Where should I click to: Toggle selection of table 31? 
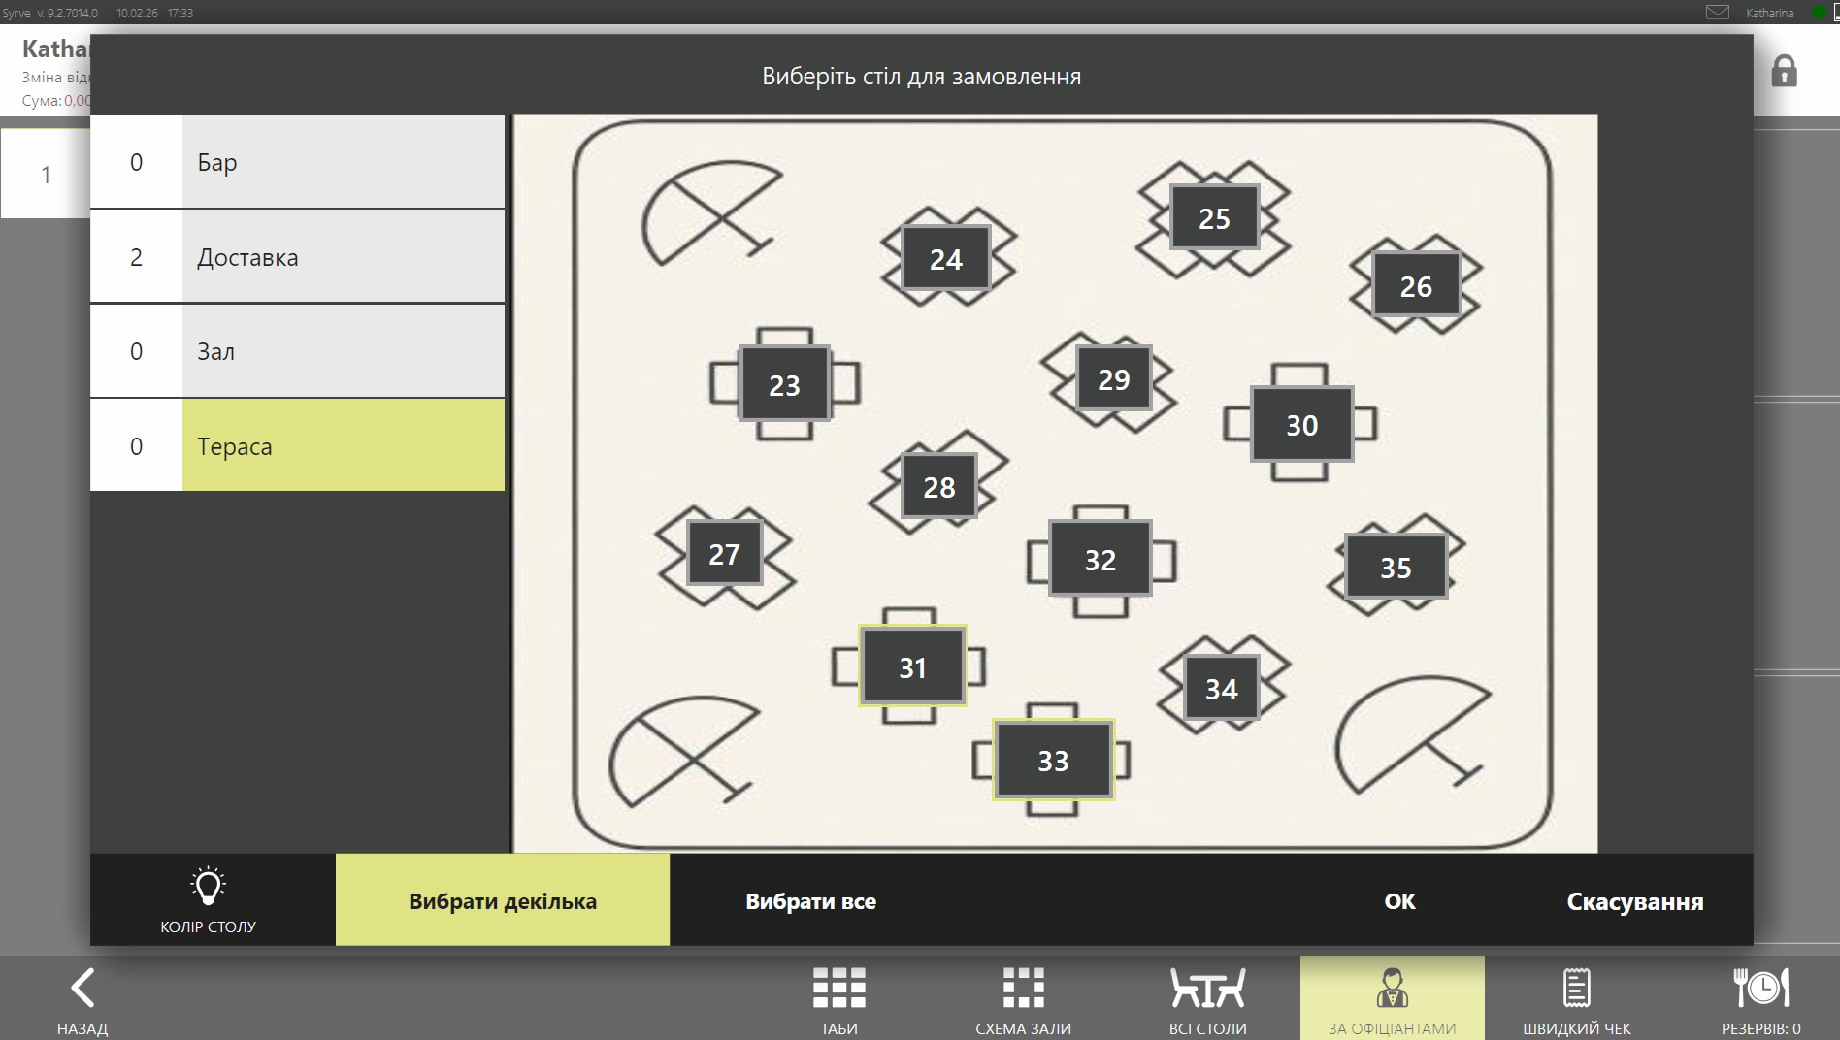coord(912,666)
